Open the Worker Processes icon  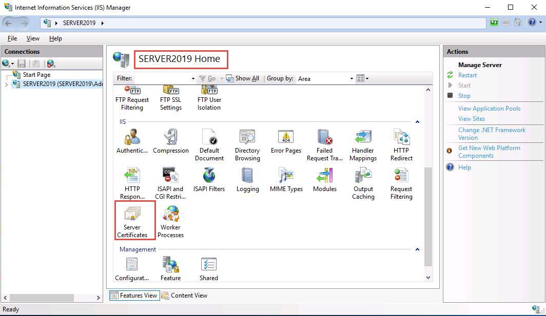pyautogui.click(x=170, y=221)
